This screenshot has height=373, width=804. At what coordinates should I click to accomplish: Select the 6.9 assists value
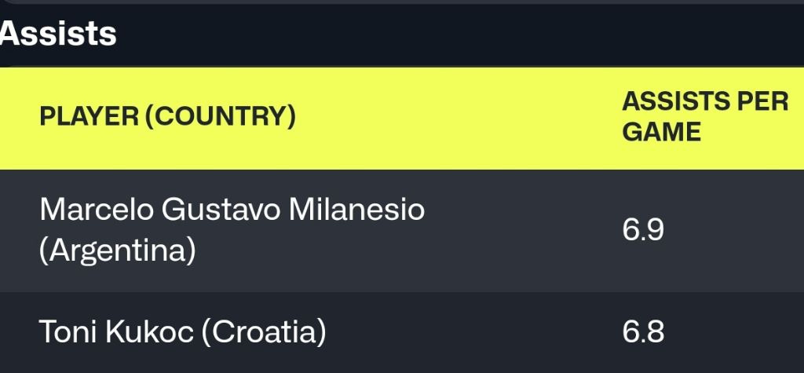point(643,230)
